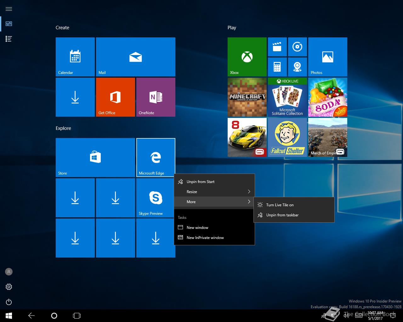Open the Store tile
Screen dimensions: 403x322
pyautogui.click(x=95, y=157)
